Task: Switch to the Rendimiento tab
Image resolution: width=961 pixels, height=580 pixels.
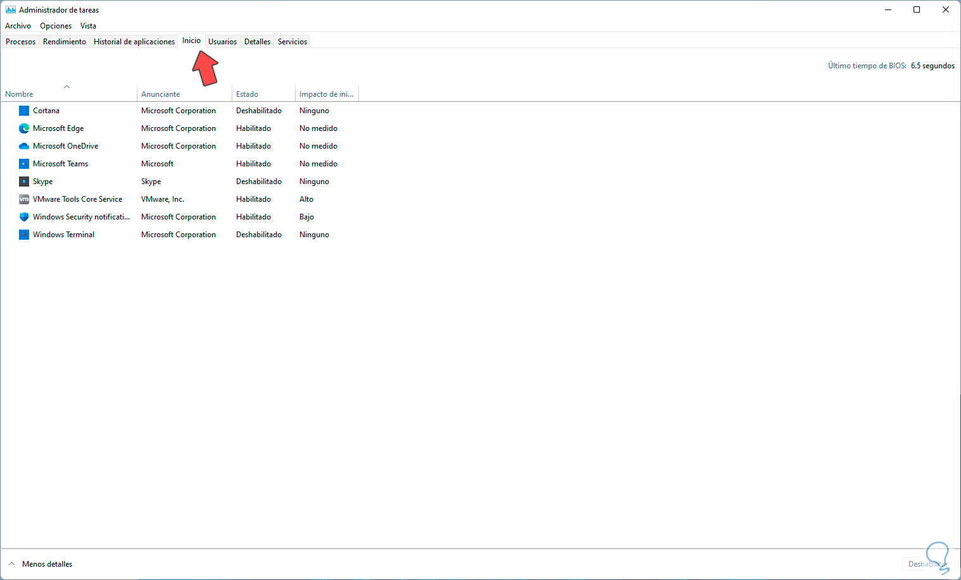Action: coord(65,42)
